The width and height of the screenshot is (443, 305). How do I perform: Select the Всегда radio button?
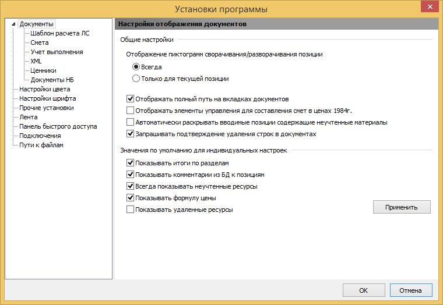(136, 67)
